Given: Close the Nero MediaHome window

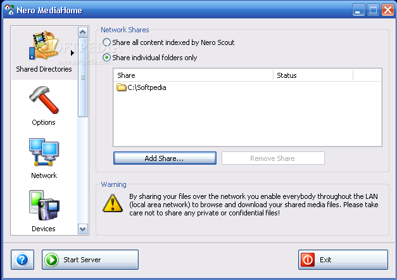Looking at the screenshot, I should pos(388,10).
